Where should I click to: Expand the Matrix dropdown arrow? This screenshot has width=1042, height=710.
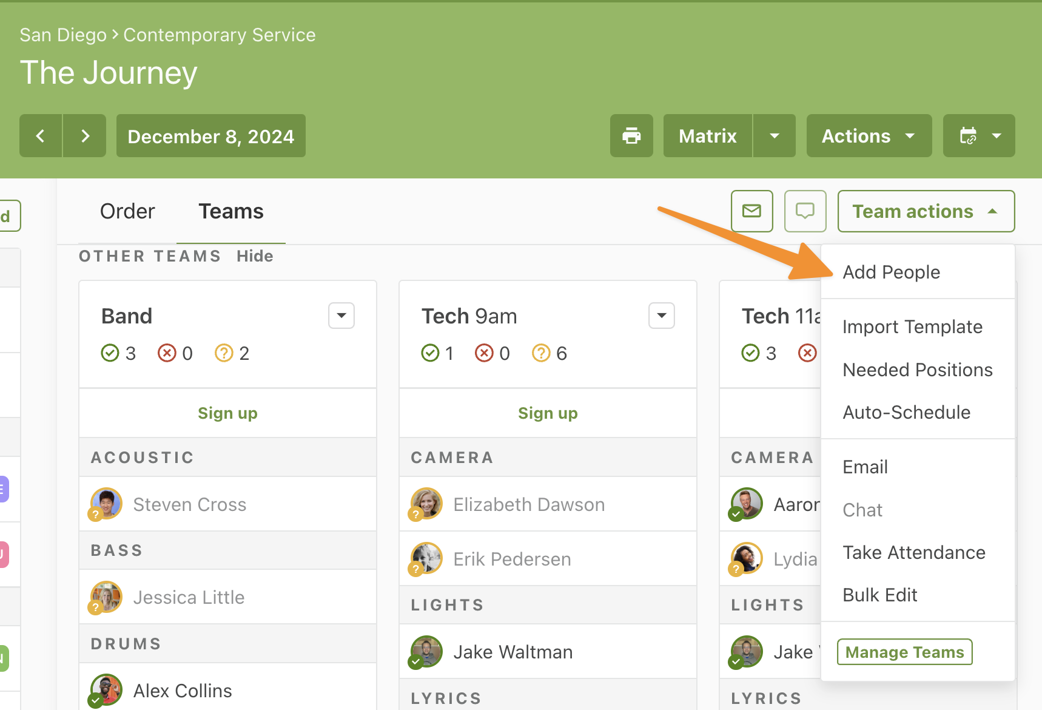pyautogui.click(x=775, y=136)
